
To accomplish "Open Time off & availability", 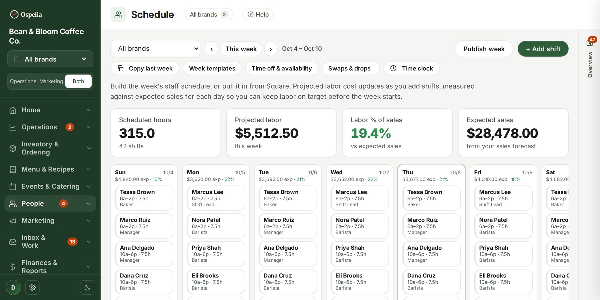I will (x=282, y=68).
